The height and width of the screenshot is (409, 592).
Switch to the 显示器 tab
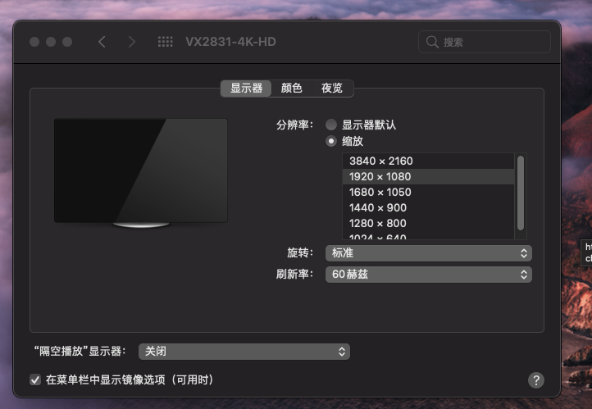(x=246, y=89)
